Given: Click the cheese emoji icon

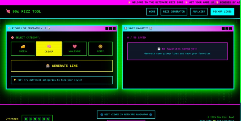Looking at the screenshot, I should coord(23,47).
